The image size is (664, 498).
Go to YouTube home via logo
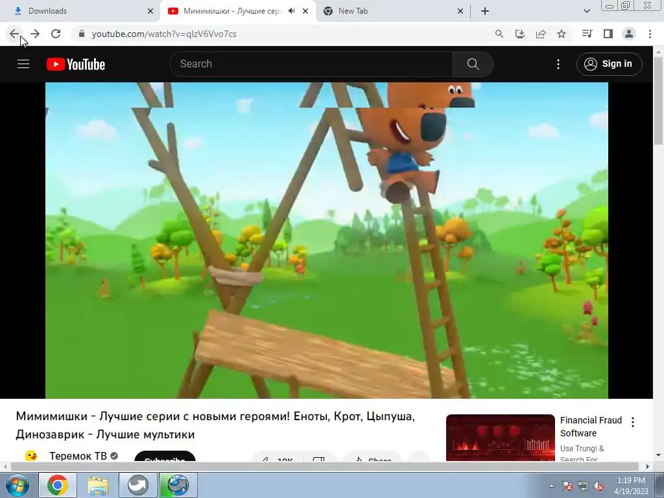[x=76, y=64]
